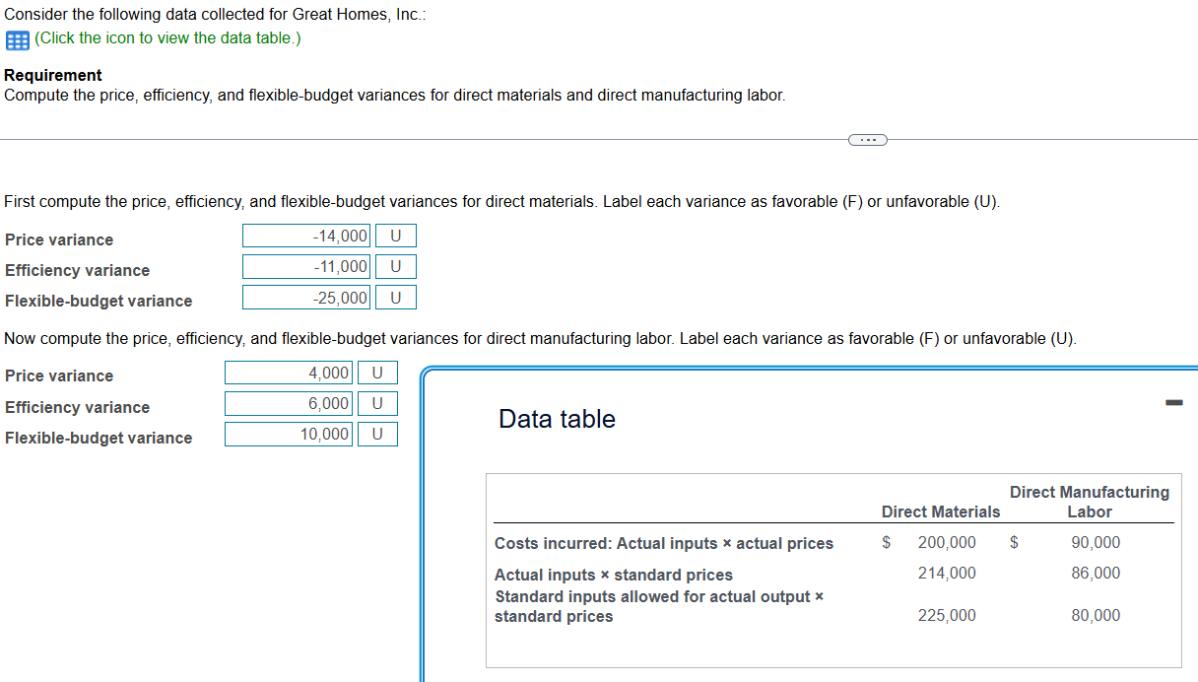1198x682 pixels.
Task: Click the Direct Materials column header
Action: click(x=941, y=511)
